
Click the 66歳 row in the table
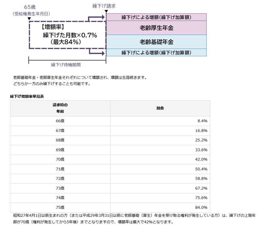(x=59, y=121)
